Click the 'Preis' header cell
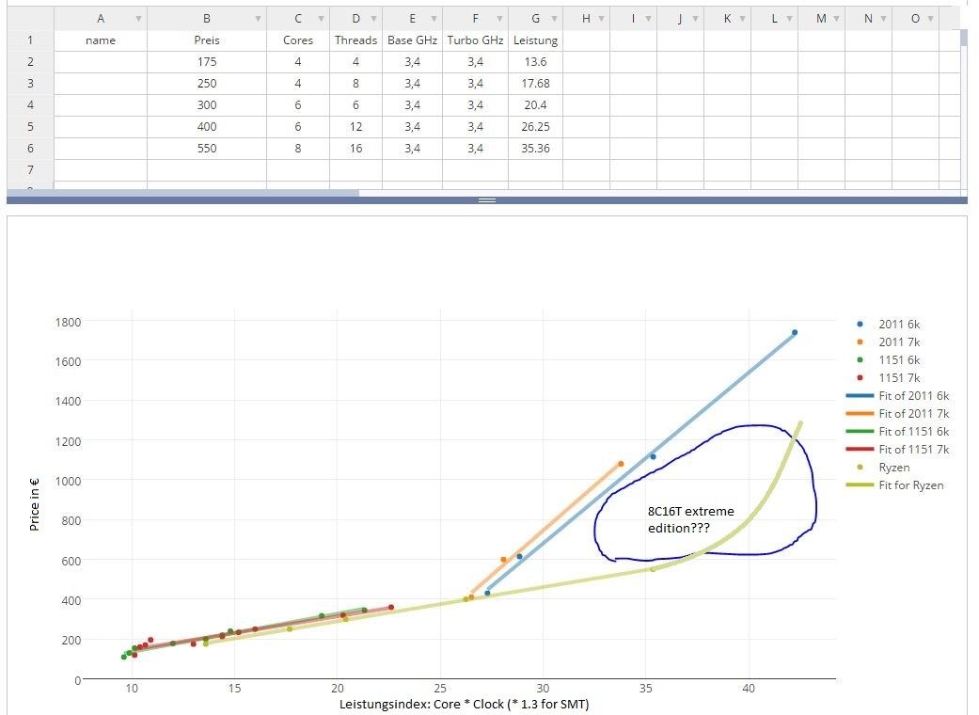Viewport: 979px width, 715px height. point(207,40)
